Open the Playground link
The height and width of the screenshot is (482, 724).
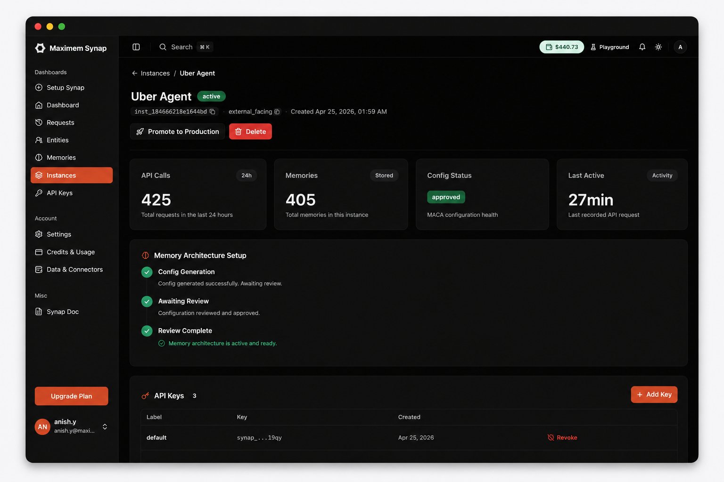609,47
